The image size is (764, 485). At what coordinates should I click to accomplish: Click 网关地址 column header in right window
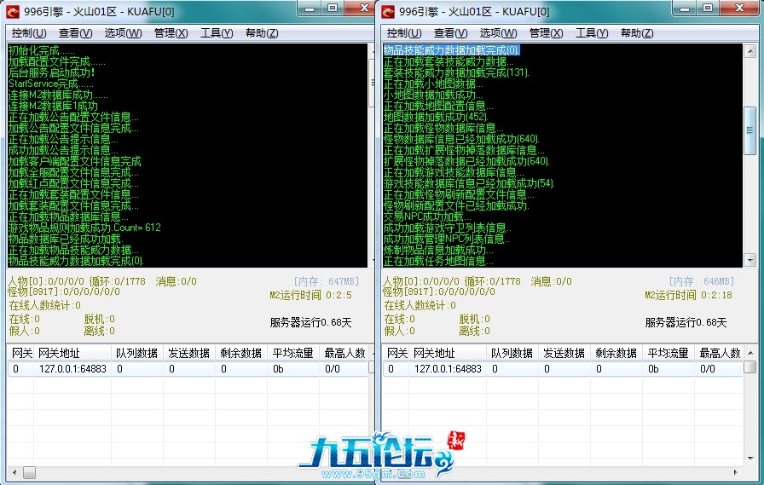448,353
